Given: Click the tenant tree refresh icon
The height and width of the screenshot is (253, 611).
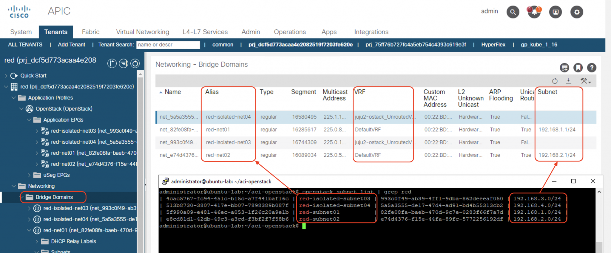Looking at the screenshot, I should (x=135, y=63).
